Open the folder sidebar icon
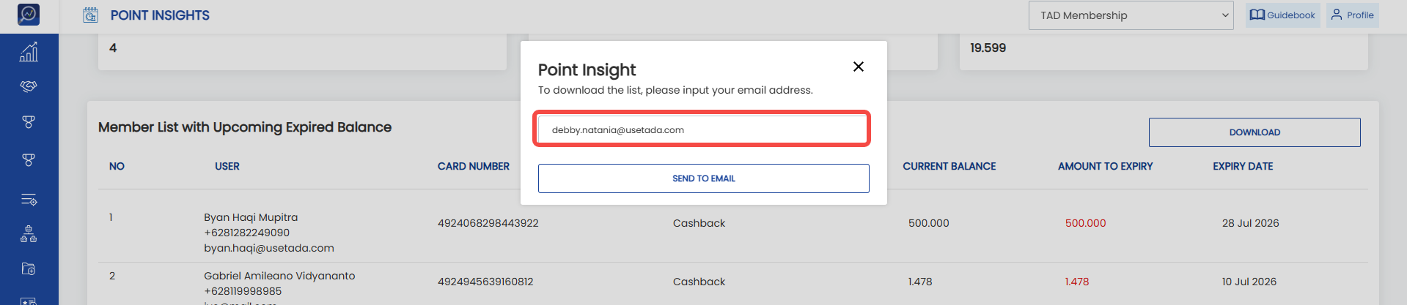This screenshot has width=1407, height=305. 29,268
